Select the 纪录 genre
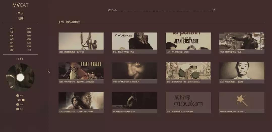Viewport: 272px width, 132px height. (x=29, y=46)
